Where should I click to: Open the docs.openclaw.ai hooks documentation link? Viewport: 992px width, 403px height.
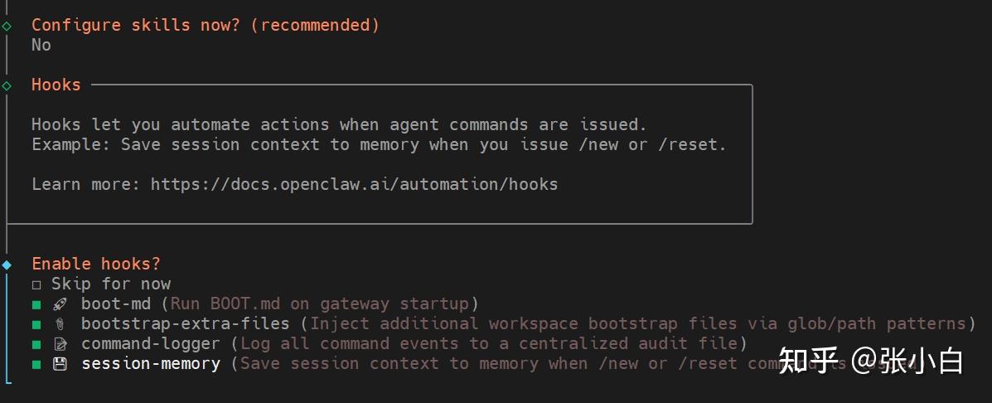(x=354, y=184)
